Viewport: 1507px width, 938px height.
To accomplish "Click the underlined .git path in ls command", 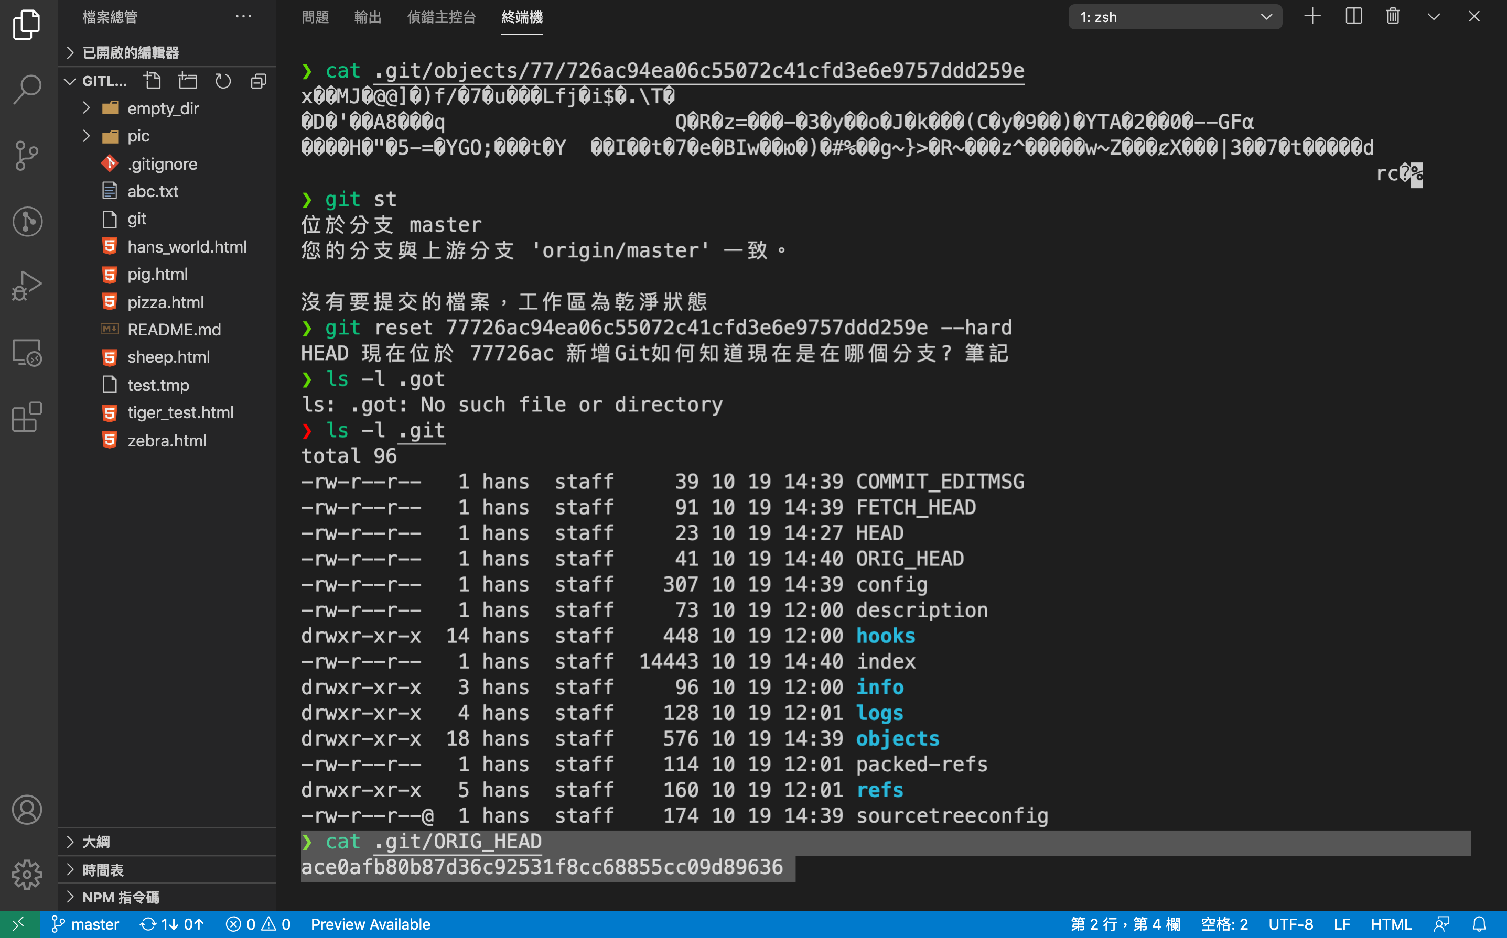I will click(422, 431).
